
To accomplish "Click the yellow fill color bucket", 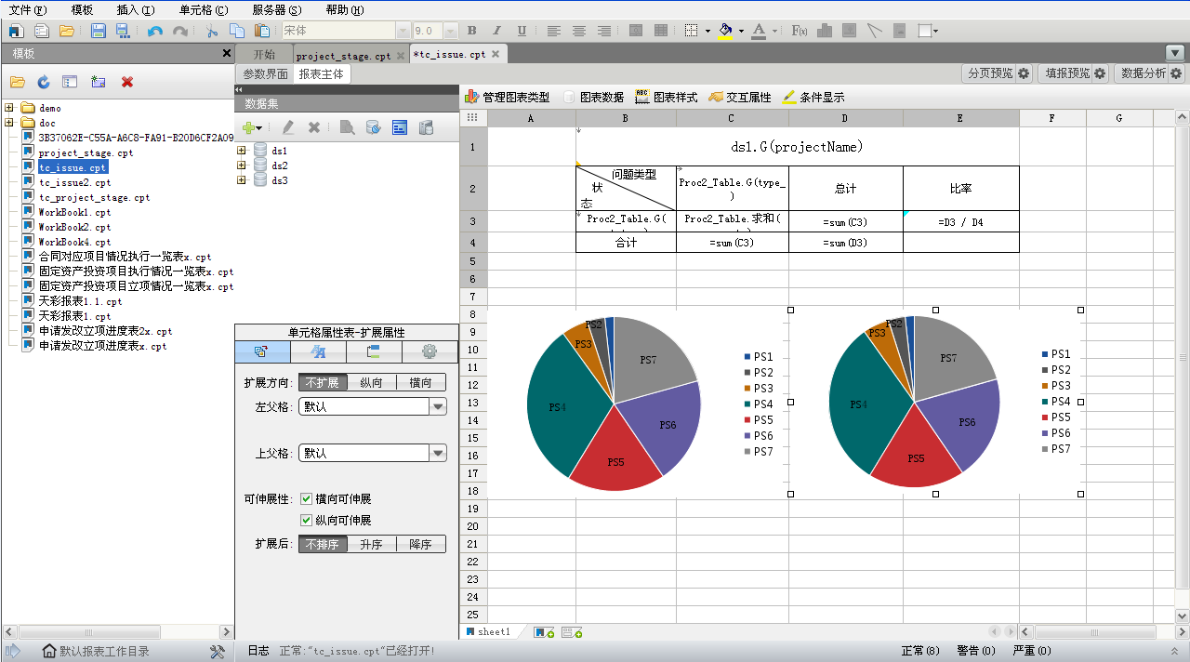I will pyautogui.click(x=725, y=31).
